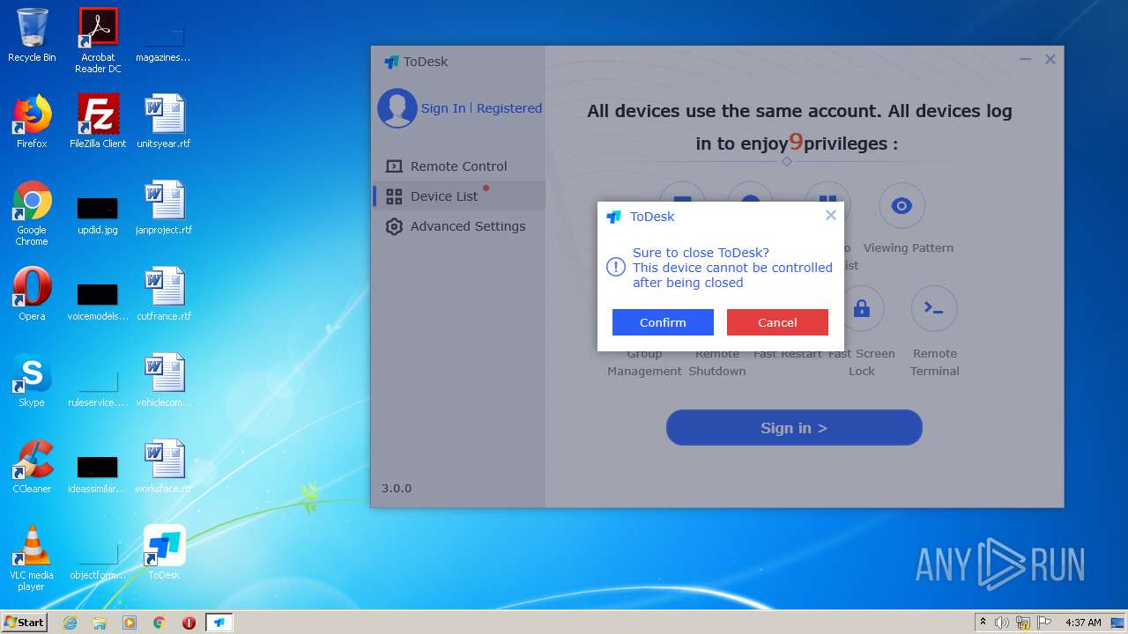The width and height of the screenshot is (1128, 634).
Task: Open the Windows Start menu
Action: coord(25,623)
